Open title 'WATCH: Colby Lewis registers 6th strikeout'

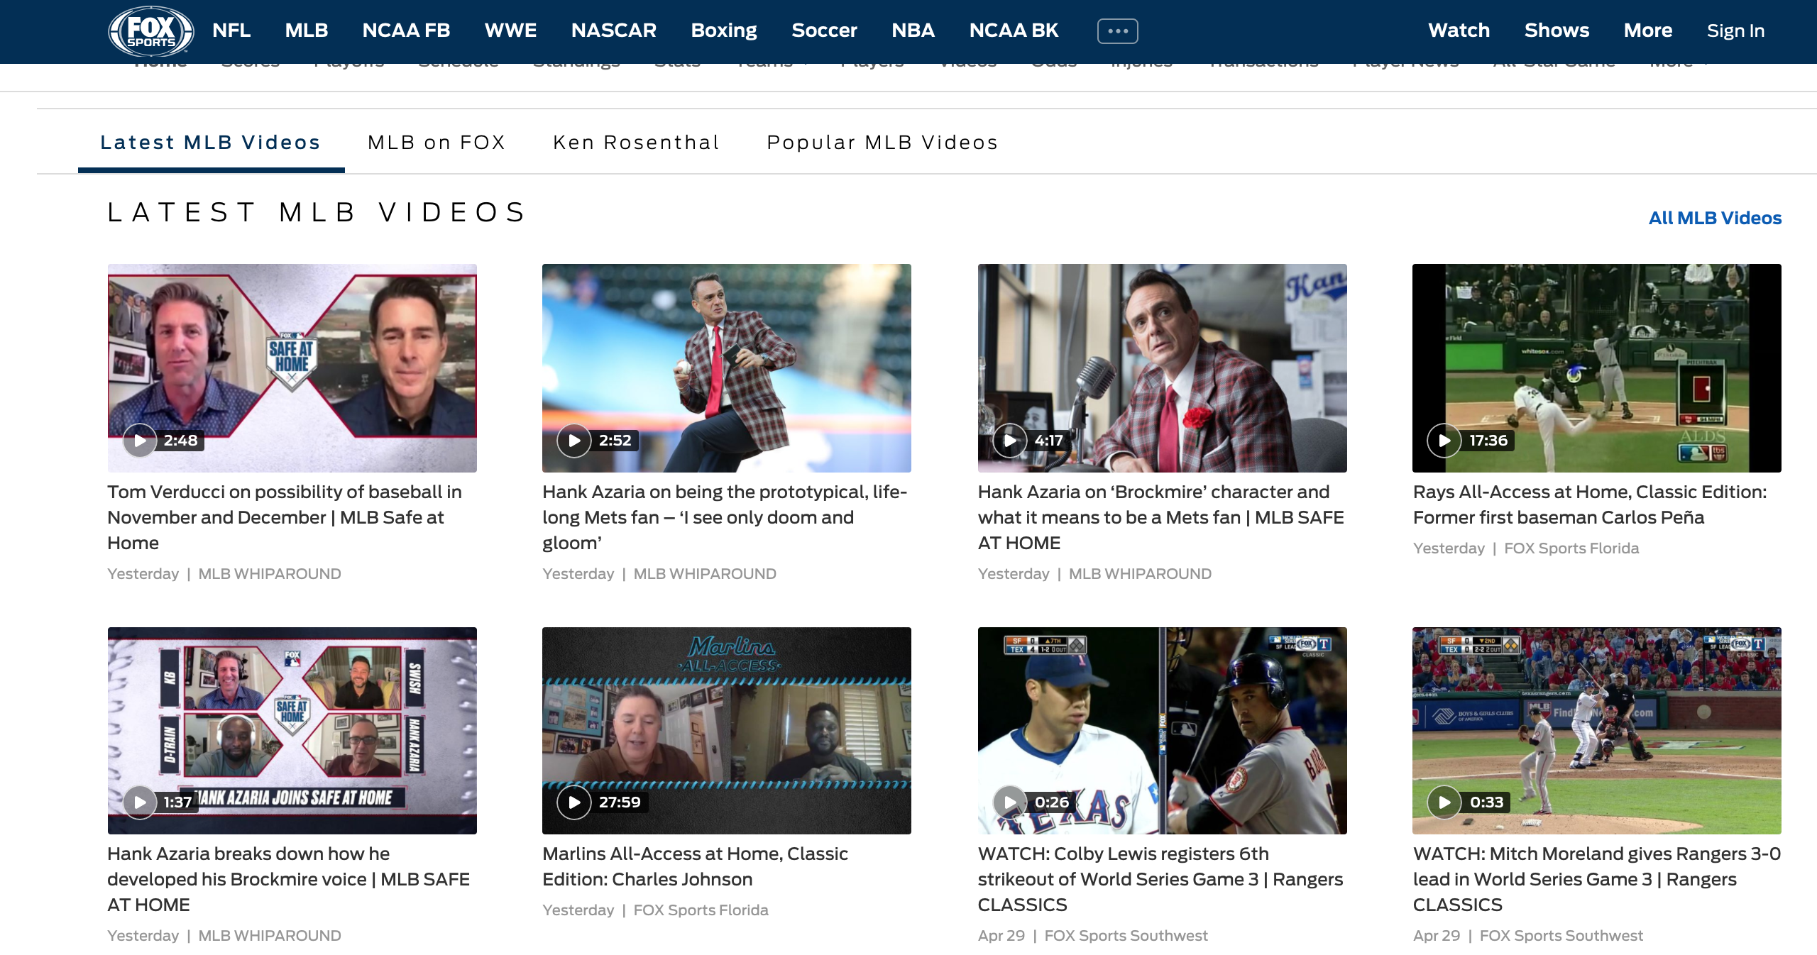click(x=1160, y=879)
